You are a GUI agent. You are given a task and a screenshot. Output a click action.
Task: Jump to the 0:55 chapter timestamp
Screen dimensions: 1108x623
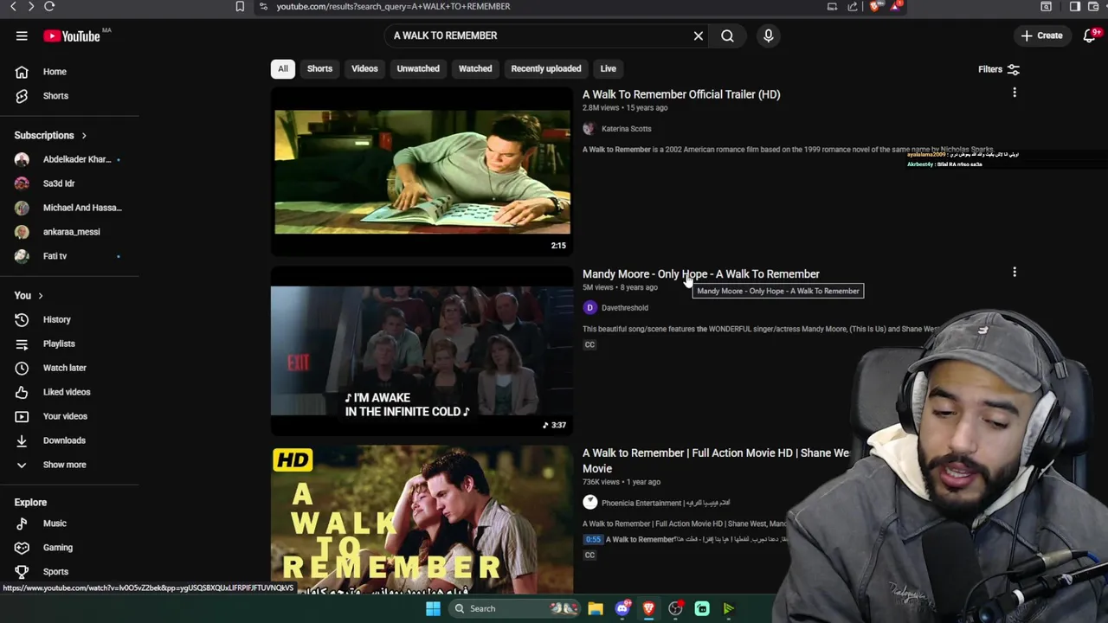click(x=593, y=539)
